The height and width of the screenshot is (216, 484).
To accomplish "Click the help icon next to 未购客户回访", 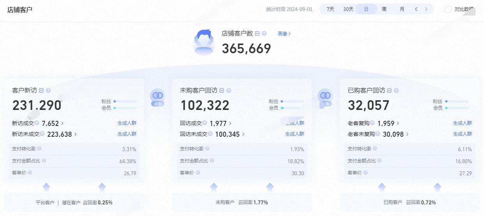I will (x=229, y=91).
